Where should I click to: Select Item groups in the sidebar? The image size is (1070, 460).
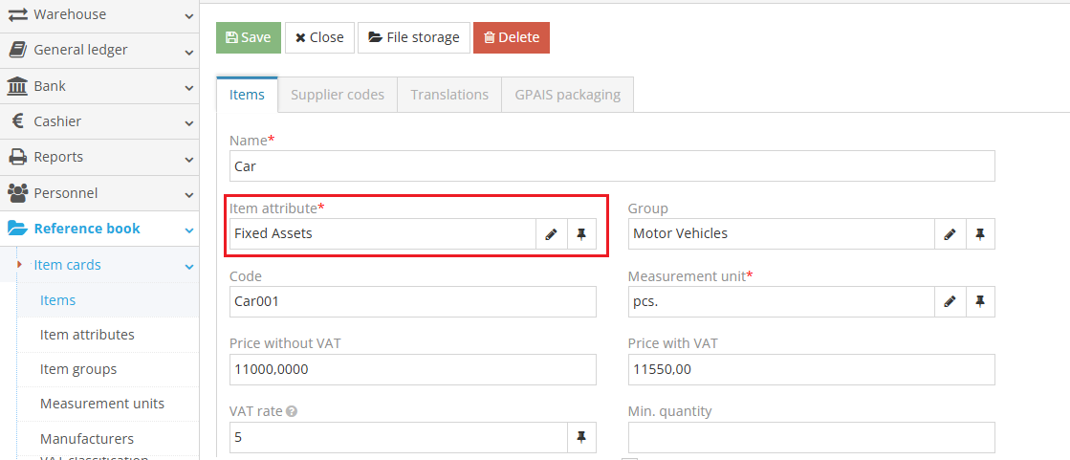pos(78,369)
